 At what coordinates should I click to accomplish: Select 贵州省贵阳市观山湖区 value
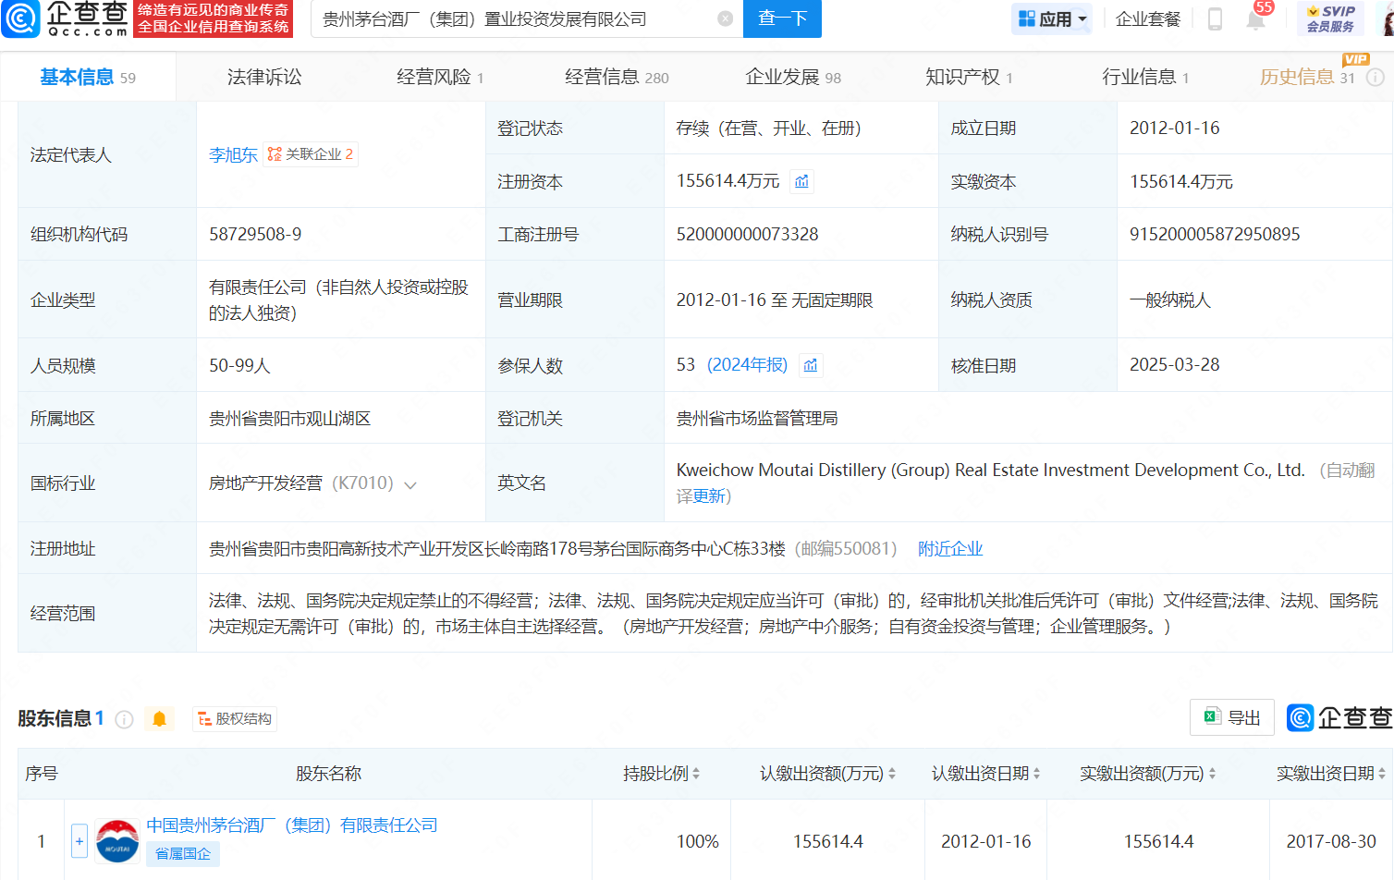289,419
